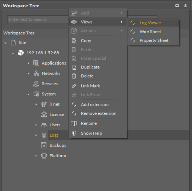192x191 pixels.
Task: Expand the Applications tree node
Action: (x=28, y=63)
